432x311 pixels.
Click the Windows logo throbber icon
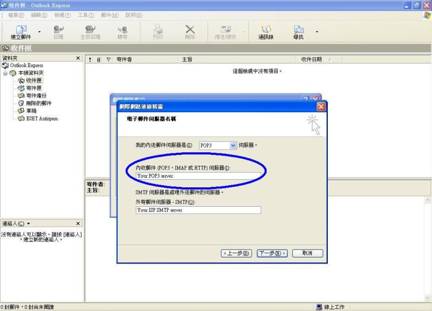click(427, 16)
